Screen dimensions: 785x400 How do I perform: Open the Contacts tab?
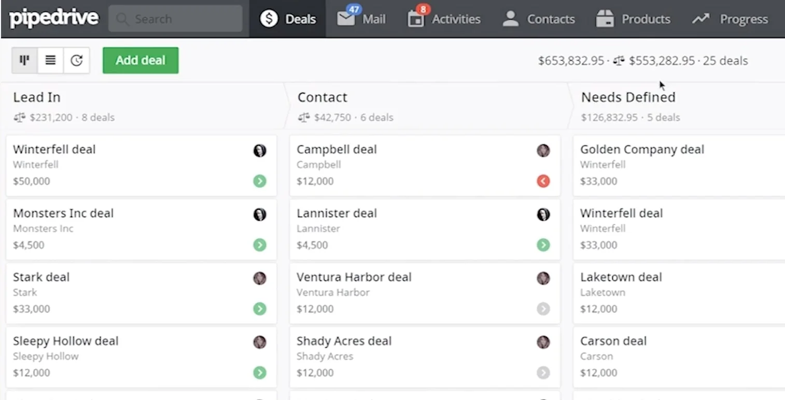tap(539, 19)
